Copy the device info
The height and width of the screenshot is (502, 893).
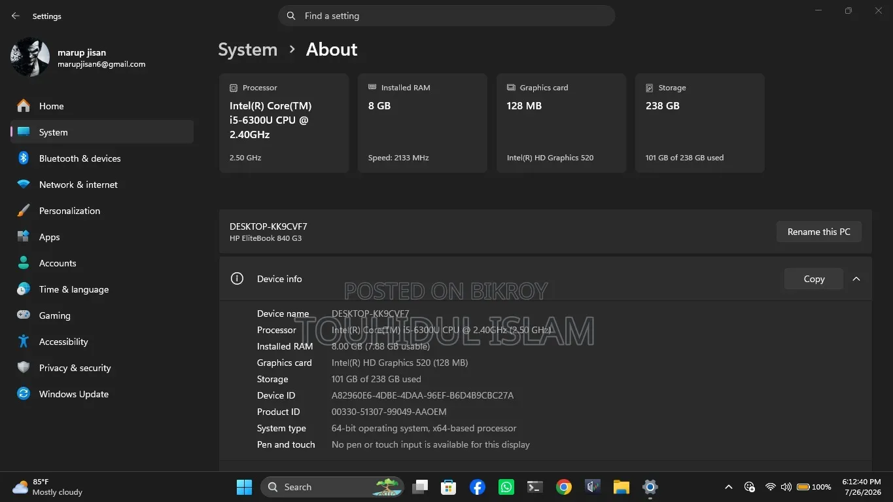tap(814, 279)
